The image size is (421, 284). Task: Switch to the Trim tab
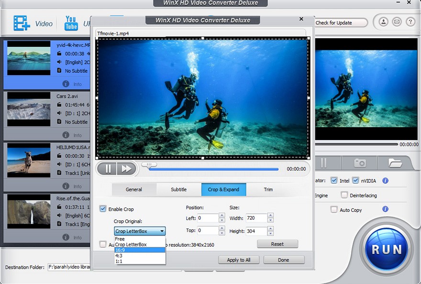click(268, 189)
